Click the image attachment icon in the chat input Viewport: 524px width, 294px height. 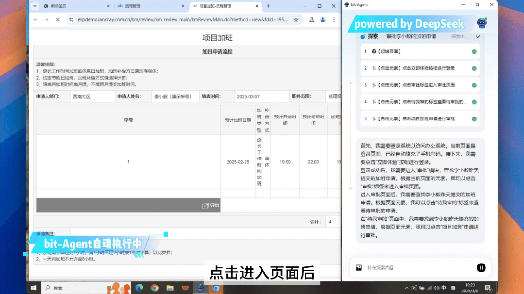click(359, 267)
